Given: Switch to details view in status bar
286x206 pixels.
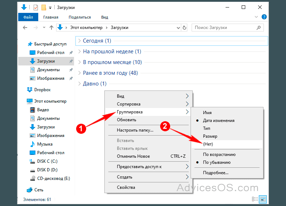Looking at the screenshot, I should (255, 199).
